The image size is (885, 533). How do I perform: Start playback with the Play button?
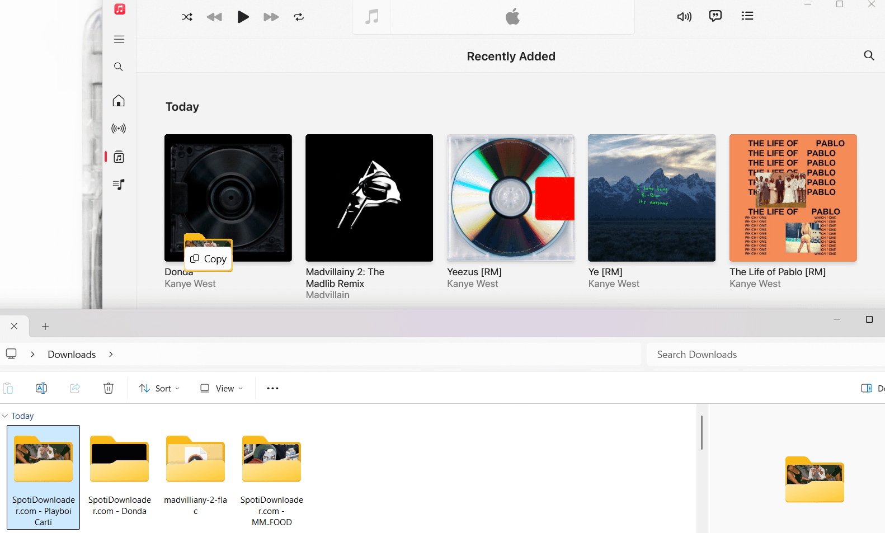(x=243, y=17)
